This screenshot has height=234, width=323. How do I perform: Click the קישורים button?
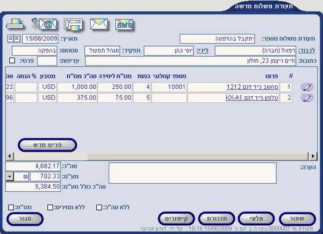(177, 219)
